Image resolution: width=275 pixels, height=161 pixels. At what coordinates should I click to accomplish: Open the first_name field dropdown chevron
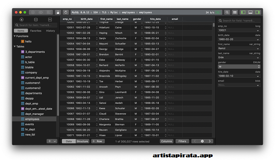(x=258, y=48)
